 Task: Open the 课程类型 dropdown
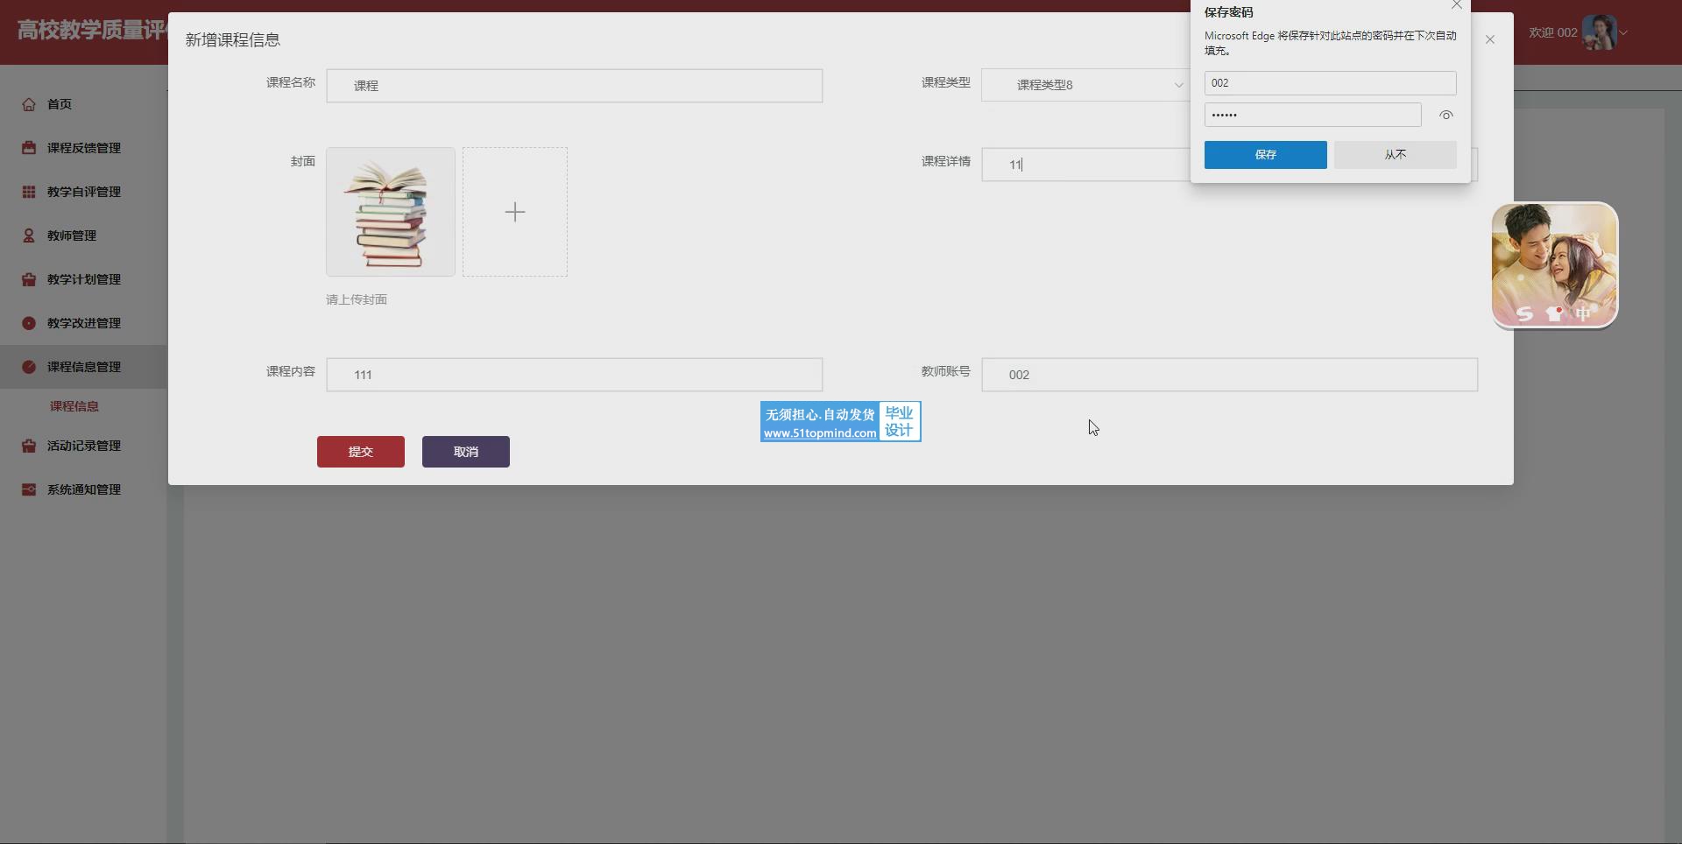click(1085, 85)
